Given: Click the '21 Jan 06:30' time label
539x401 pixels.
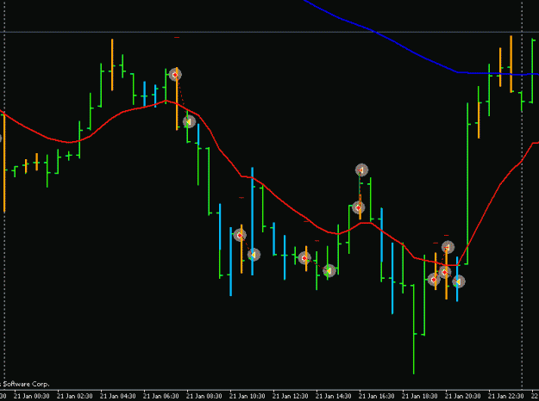Looking at the screenshot, I should point(161,396).
